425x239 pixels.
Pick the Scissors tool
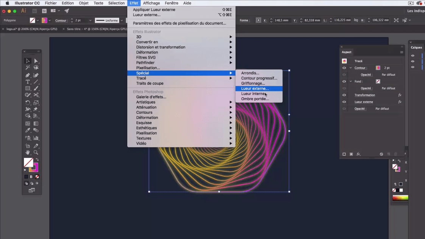36,95
